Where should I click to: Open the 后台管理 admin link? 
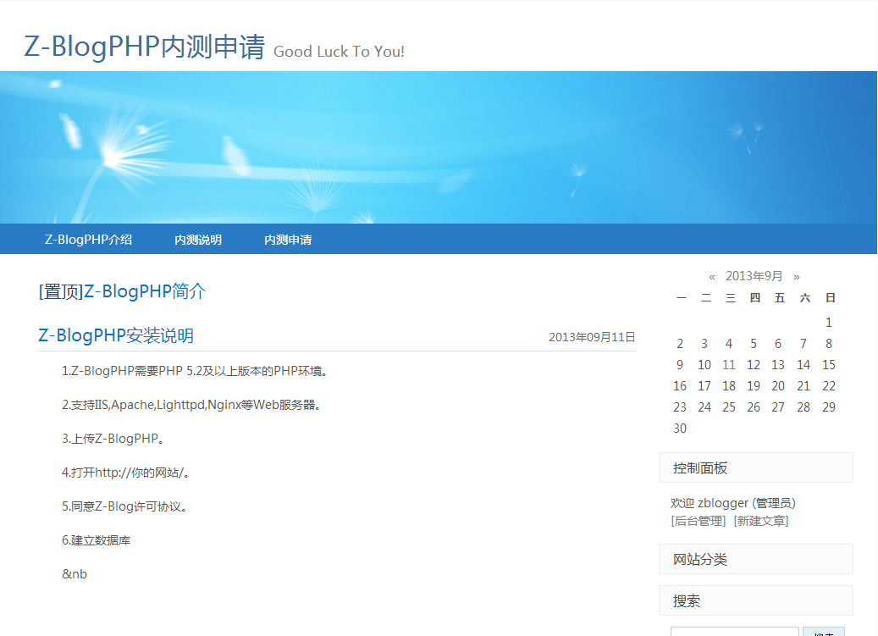click(699, 521)
